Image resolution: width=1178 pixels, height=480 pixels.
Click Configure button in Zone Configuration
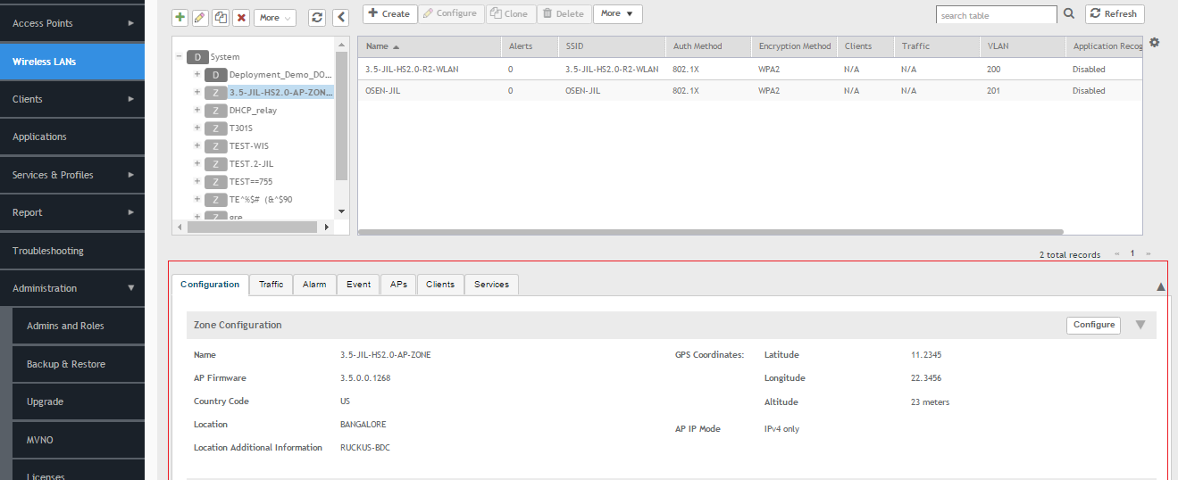pos(1093,325)
